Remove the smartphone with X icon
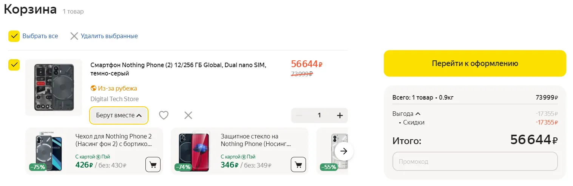The image size is (573, 186). pyautogui.click(x=188, y=115)
